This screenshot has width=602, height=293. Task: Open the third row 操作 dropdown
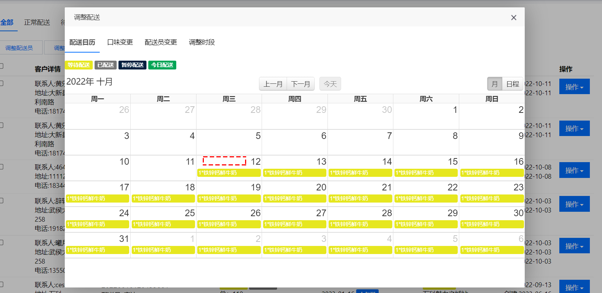574,170
